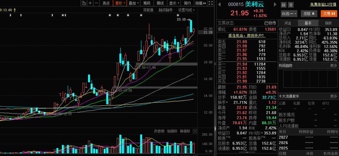The width and height of the screenshot is (339, 156).
Task: Switch to the 基本 tab
Action: coord(308,23)
